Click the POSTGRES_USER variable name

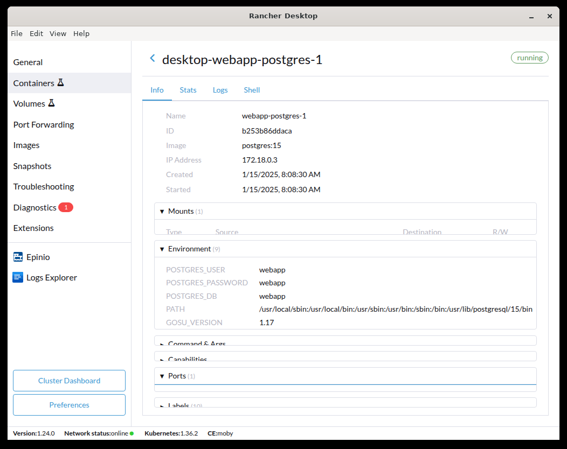(x=196, y=270)
